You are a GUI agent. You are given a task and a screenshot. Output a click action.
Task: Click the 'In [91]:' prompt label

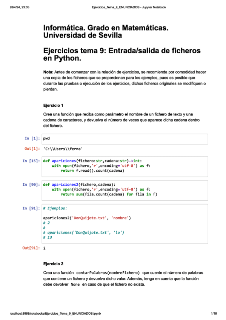(31, 208)
